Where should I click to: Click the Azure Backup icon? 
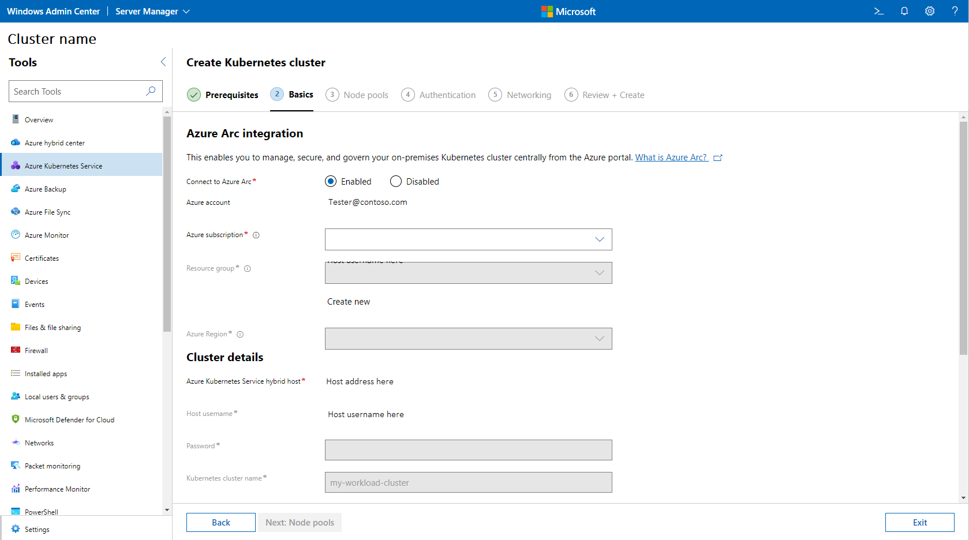point(16,189)
